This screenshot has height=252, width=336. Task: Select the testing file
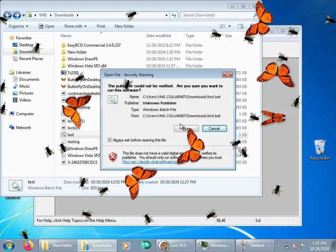point(73,142)
